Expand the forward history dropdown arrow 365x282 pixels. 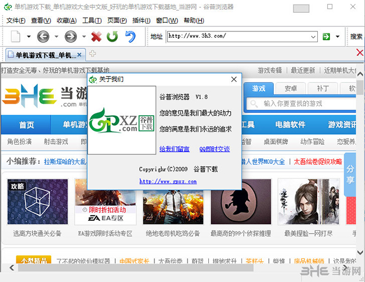(84, 37)
